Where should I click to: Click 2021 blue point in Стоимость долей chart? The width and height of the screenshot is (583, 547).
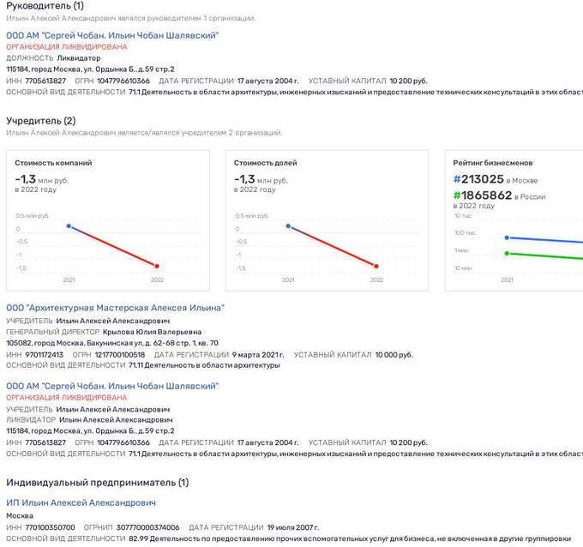click(287, 226)
